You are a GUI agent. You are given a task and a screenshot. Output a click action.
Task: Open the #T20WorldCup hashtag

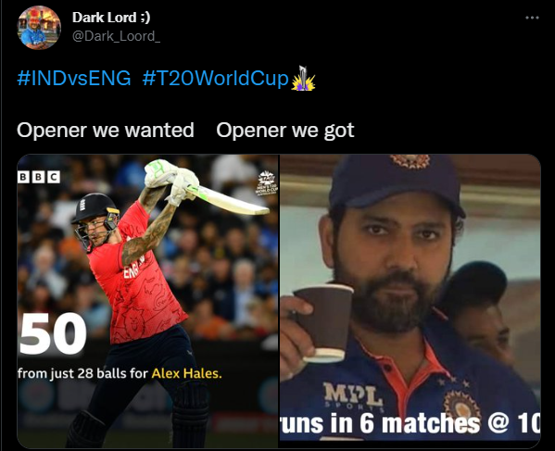point(216,78)
